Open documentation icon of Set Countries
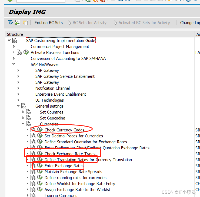Screen dimensions: 200x197 [28, 112]
